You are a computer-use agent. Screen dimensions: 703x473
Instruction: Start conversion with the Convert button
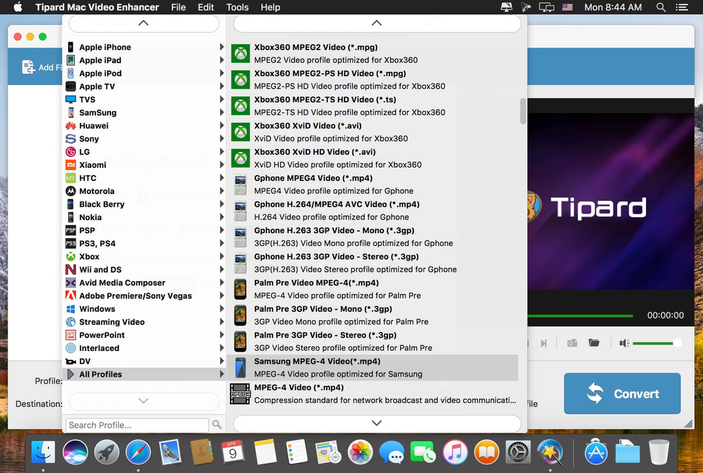[x=621, y=393]
